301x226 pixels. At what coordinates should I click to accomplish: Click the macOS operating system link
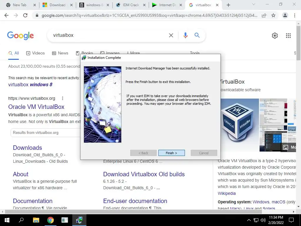click(x=278, y=202)
